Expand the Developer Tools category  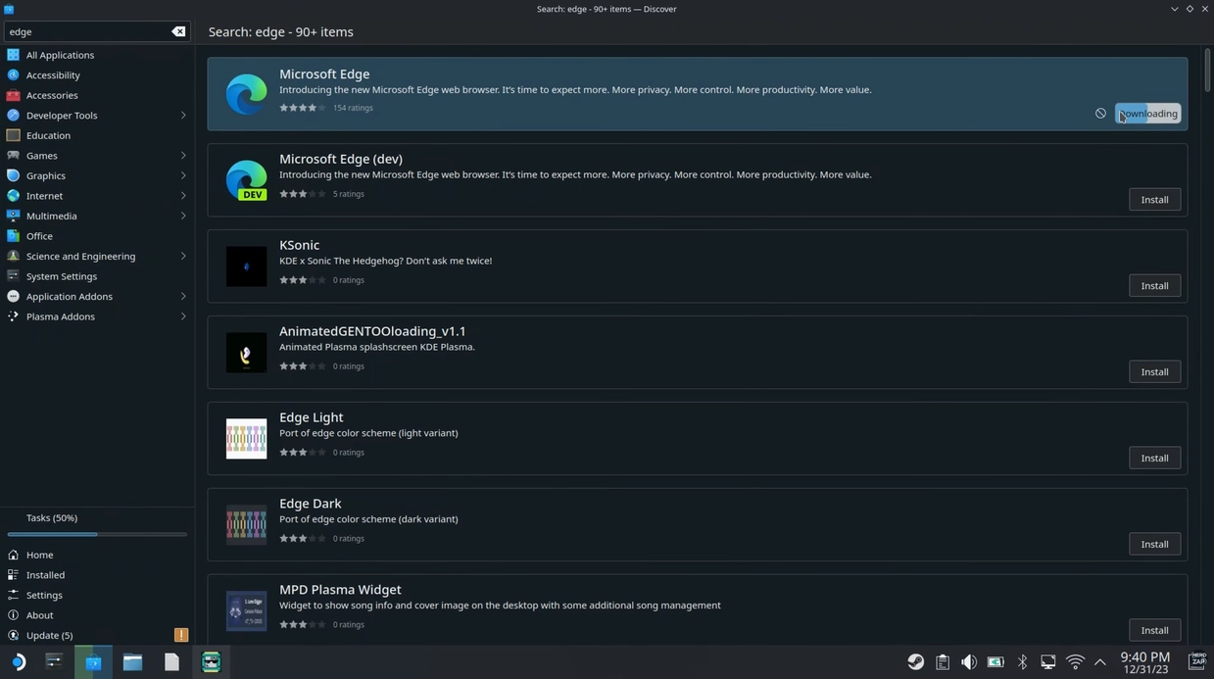click(183, 116)
